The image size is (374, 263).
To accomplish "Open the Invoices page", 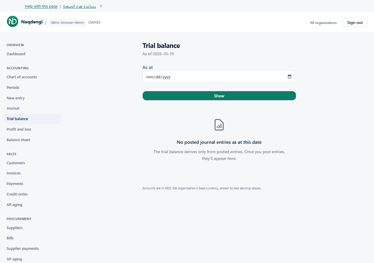I will [14, 173].
